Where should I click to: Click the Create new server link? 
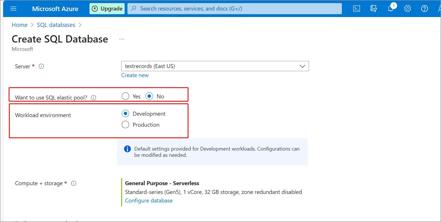[135, 75]
